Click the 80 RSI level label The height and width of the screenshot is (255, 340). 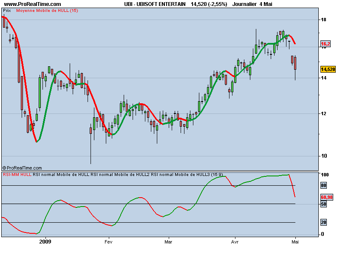click(x=323, y=185)
